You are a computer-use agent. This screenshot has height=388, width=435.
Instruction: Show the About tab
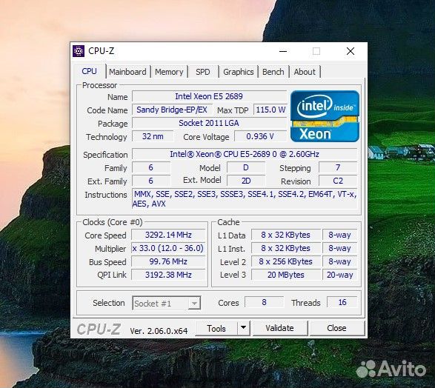click(x=305, y=72)
